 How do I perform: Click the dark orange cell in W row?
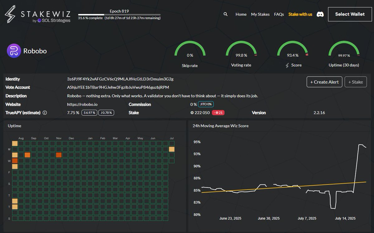[x=15, y=161]
